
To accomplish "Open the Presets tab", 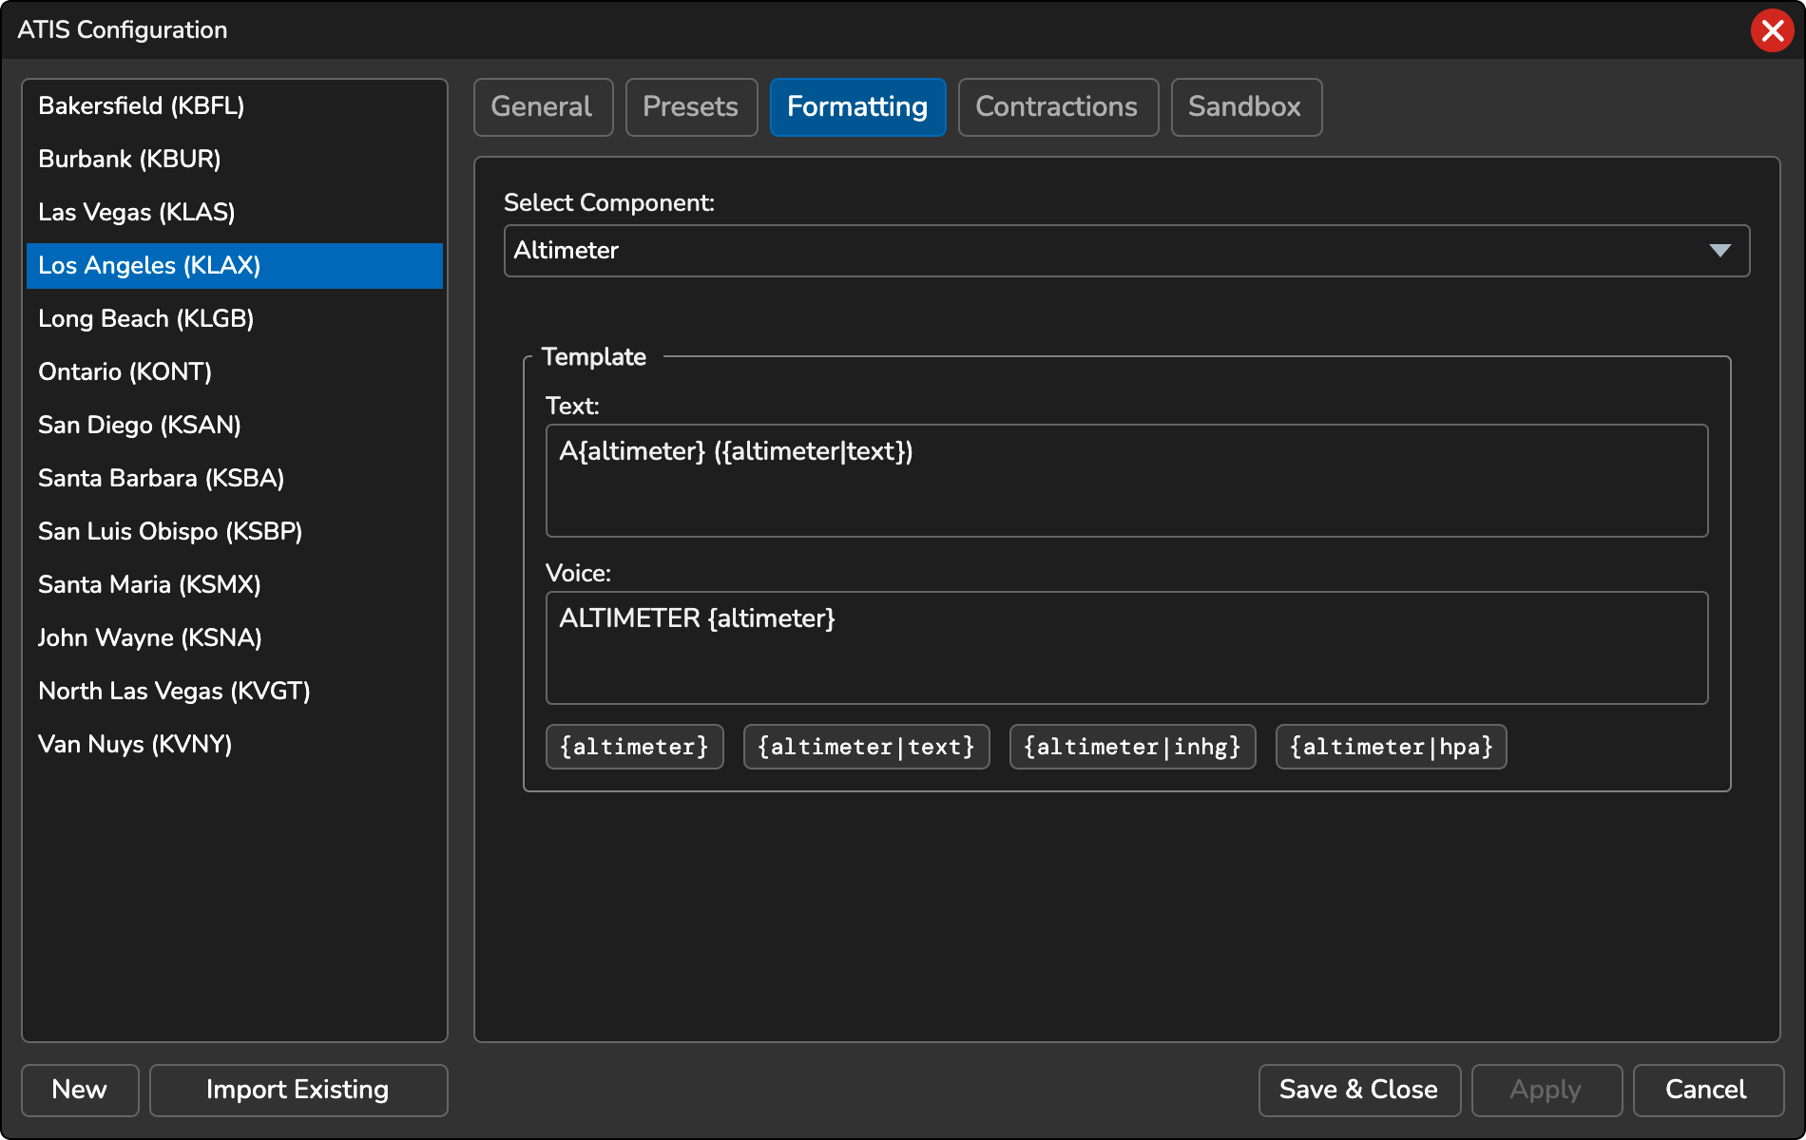I will point(691,107).
